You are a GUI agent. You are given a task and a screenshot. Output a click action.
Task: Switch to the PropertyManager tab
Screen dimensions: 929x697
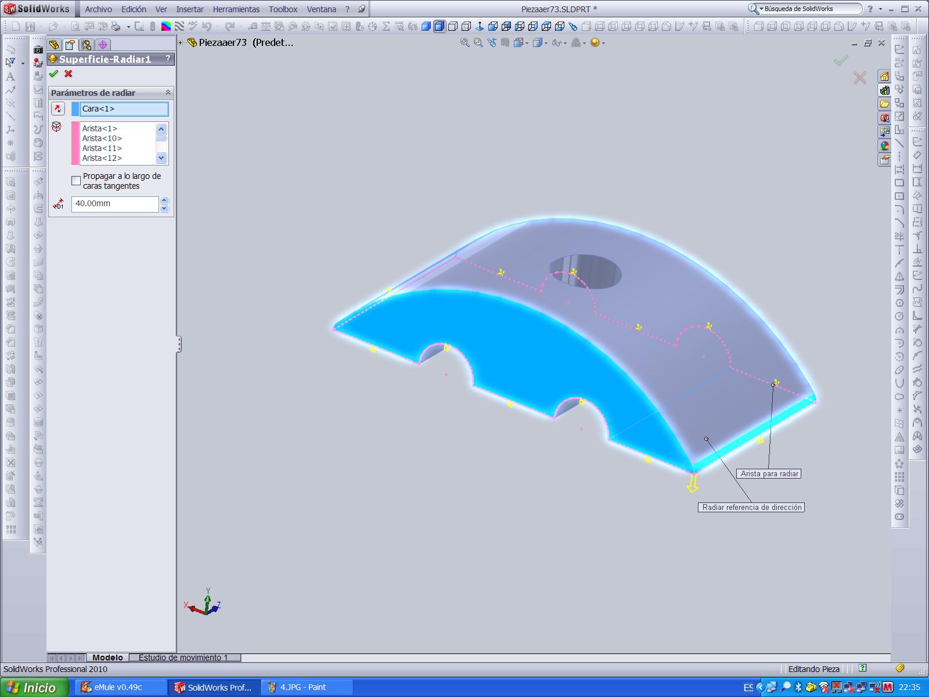point(70,45)
